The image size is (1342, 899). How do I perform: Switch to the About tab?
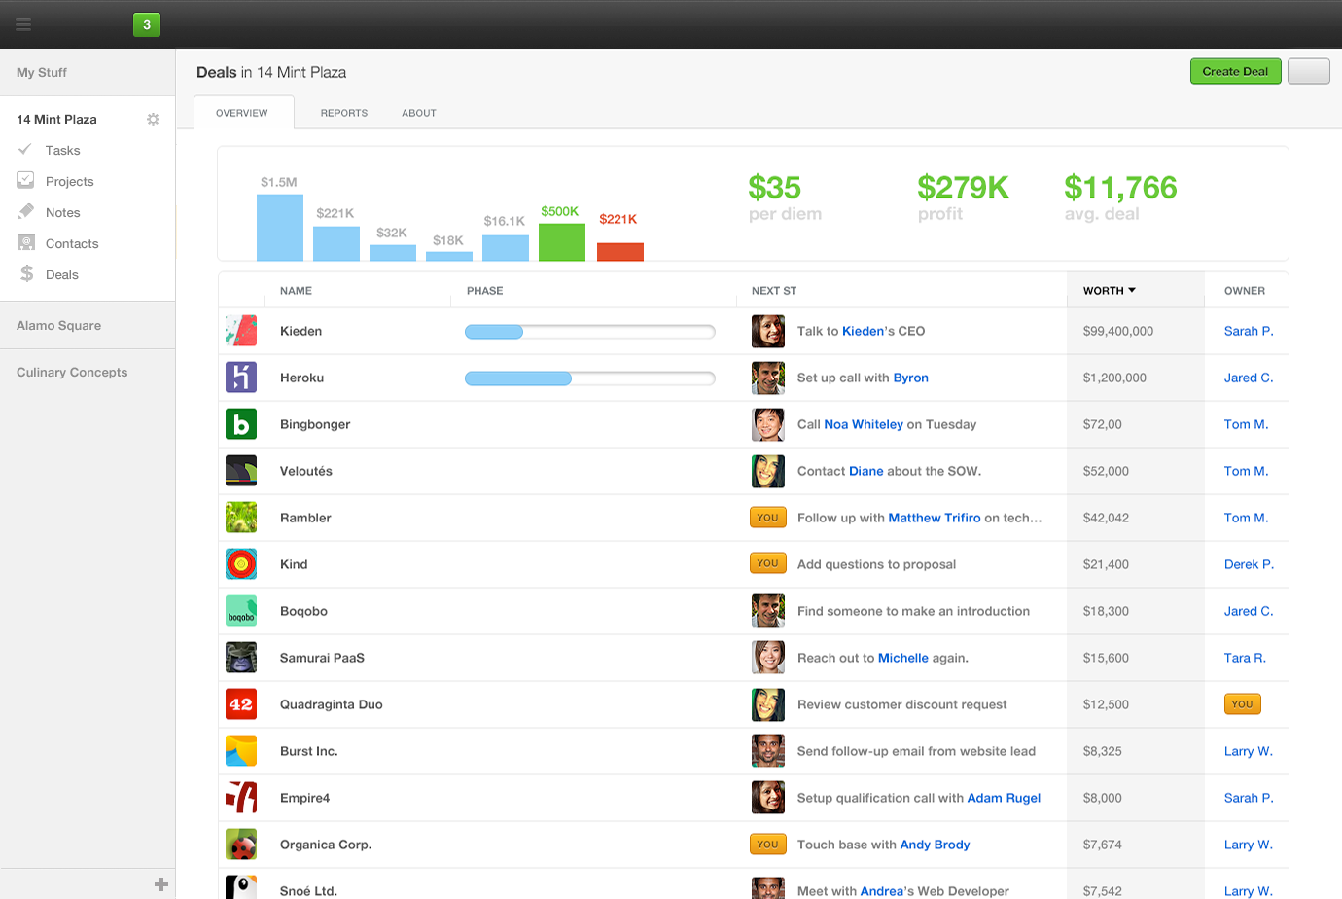point(419,113)
